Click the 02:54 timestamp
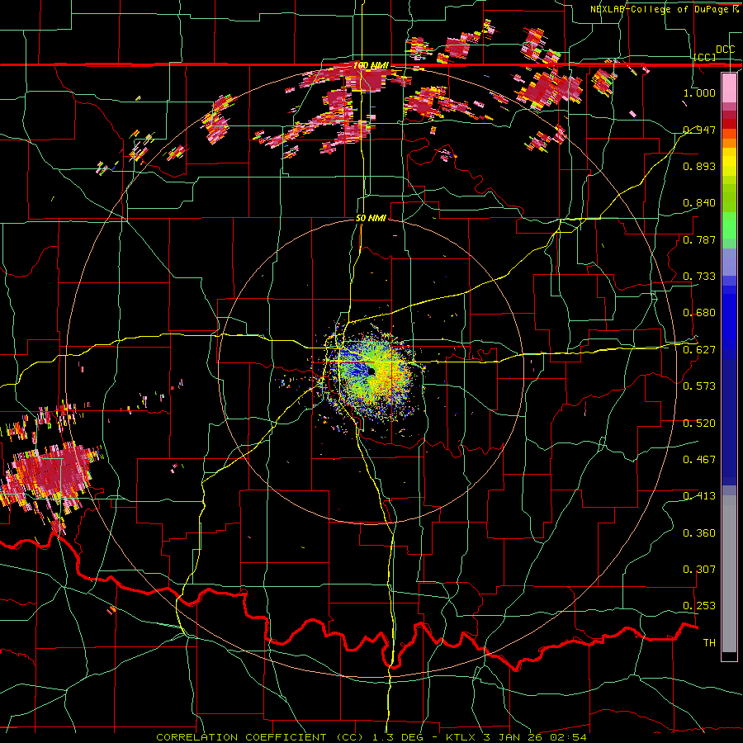The height and width of the screenshot is (743, 743). coord(568,737)
